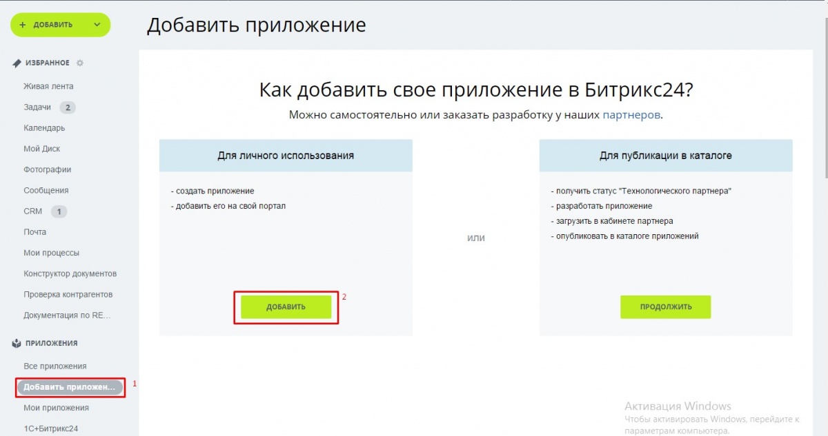Select Проверка контрагентов menu item
Screen dimensions: 828x436
tap(68, 294)
